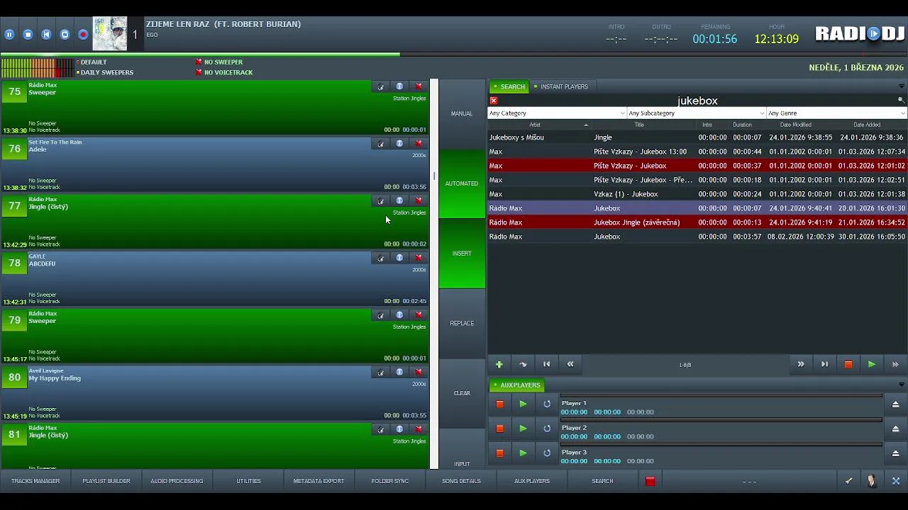Toggle the MANUAL mode button
Screen dimensions: 908x510
(x=462, y=113)
